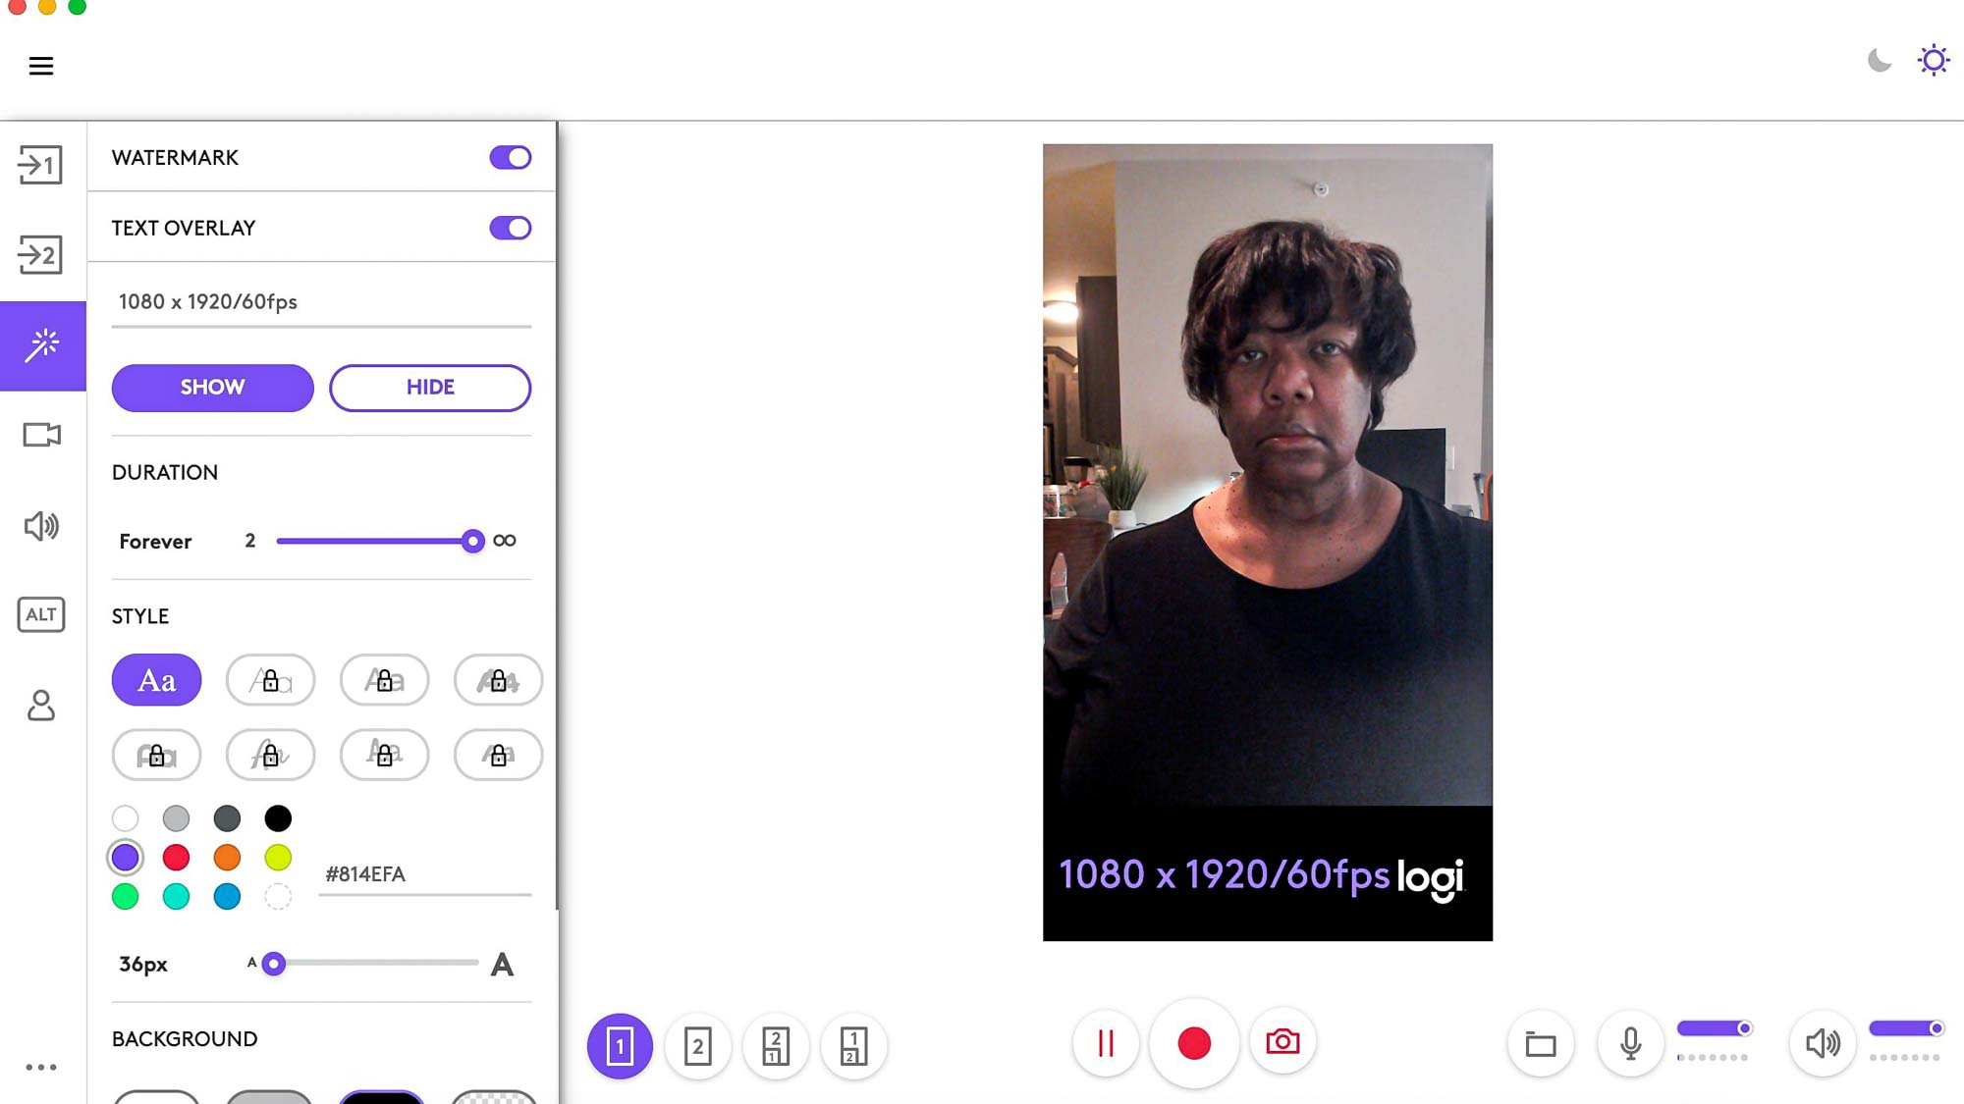Click the single camera layout tab

[x=619, y=1045]
